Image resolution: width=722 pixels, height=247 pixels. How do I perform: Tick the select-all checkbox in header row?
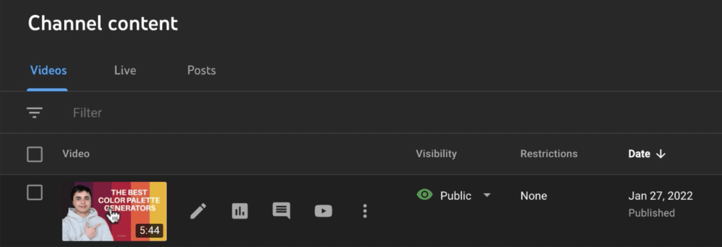[35, 154]
